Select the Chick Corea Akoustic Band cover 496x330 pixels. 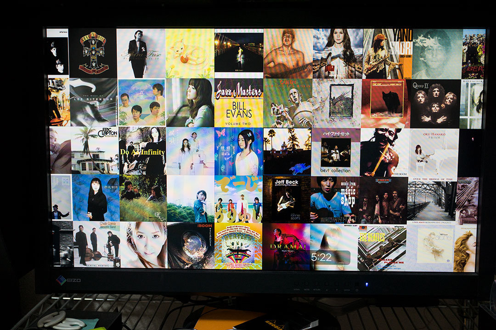pos(96,244)
